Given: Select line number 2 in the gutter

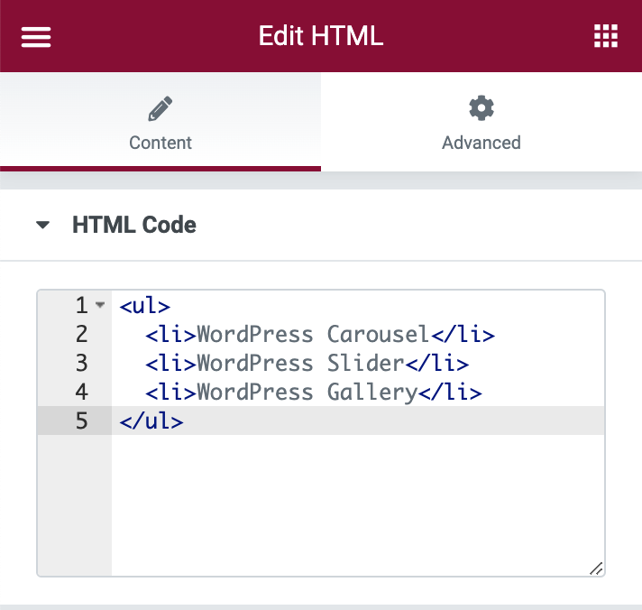Looking at the screenshot, I should (82, 334).
